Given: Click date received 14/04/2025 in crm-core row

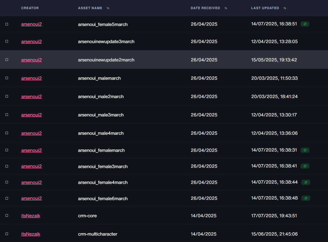Looking at the screenshot, I should pos(203,216).
